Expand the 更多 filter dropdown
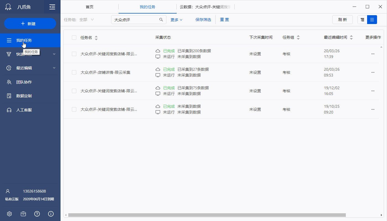 click(x=176, y=20)
